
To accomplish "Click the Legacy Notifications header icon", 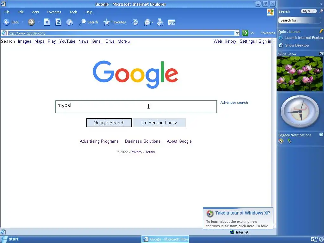I will click(x=321, y=135).
